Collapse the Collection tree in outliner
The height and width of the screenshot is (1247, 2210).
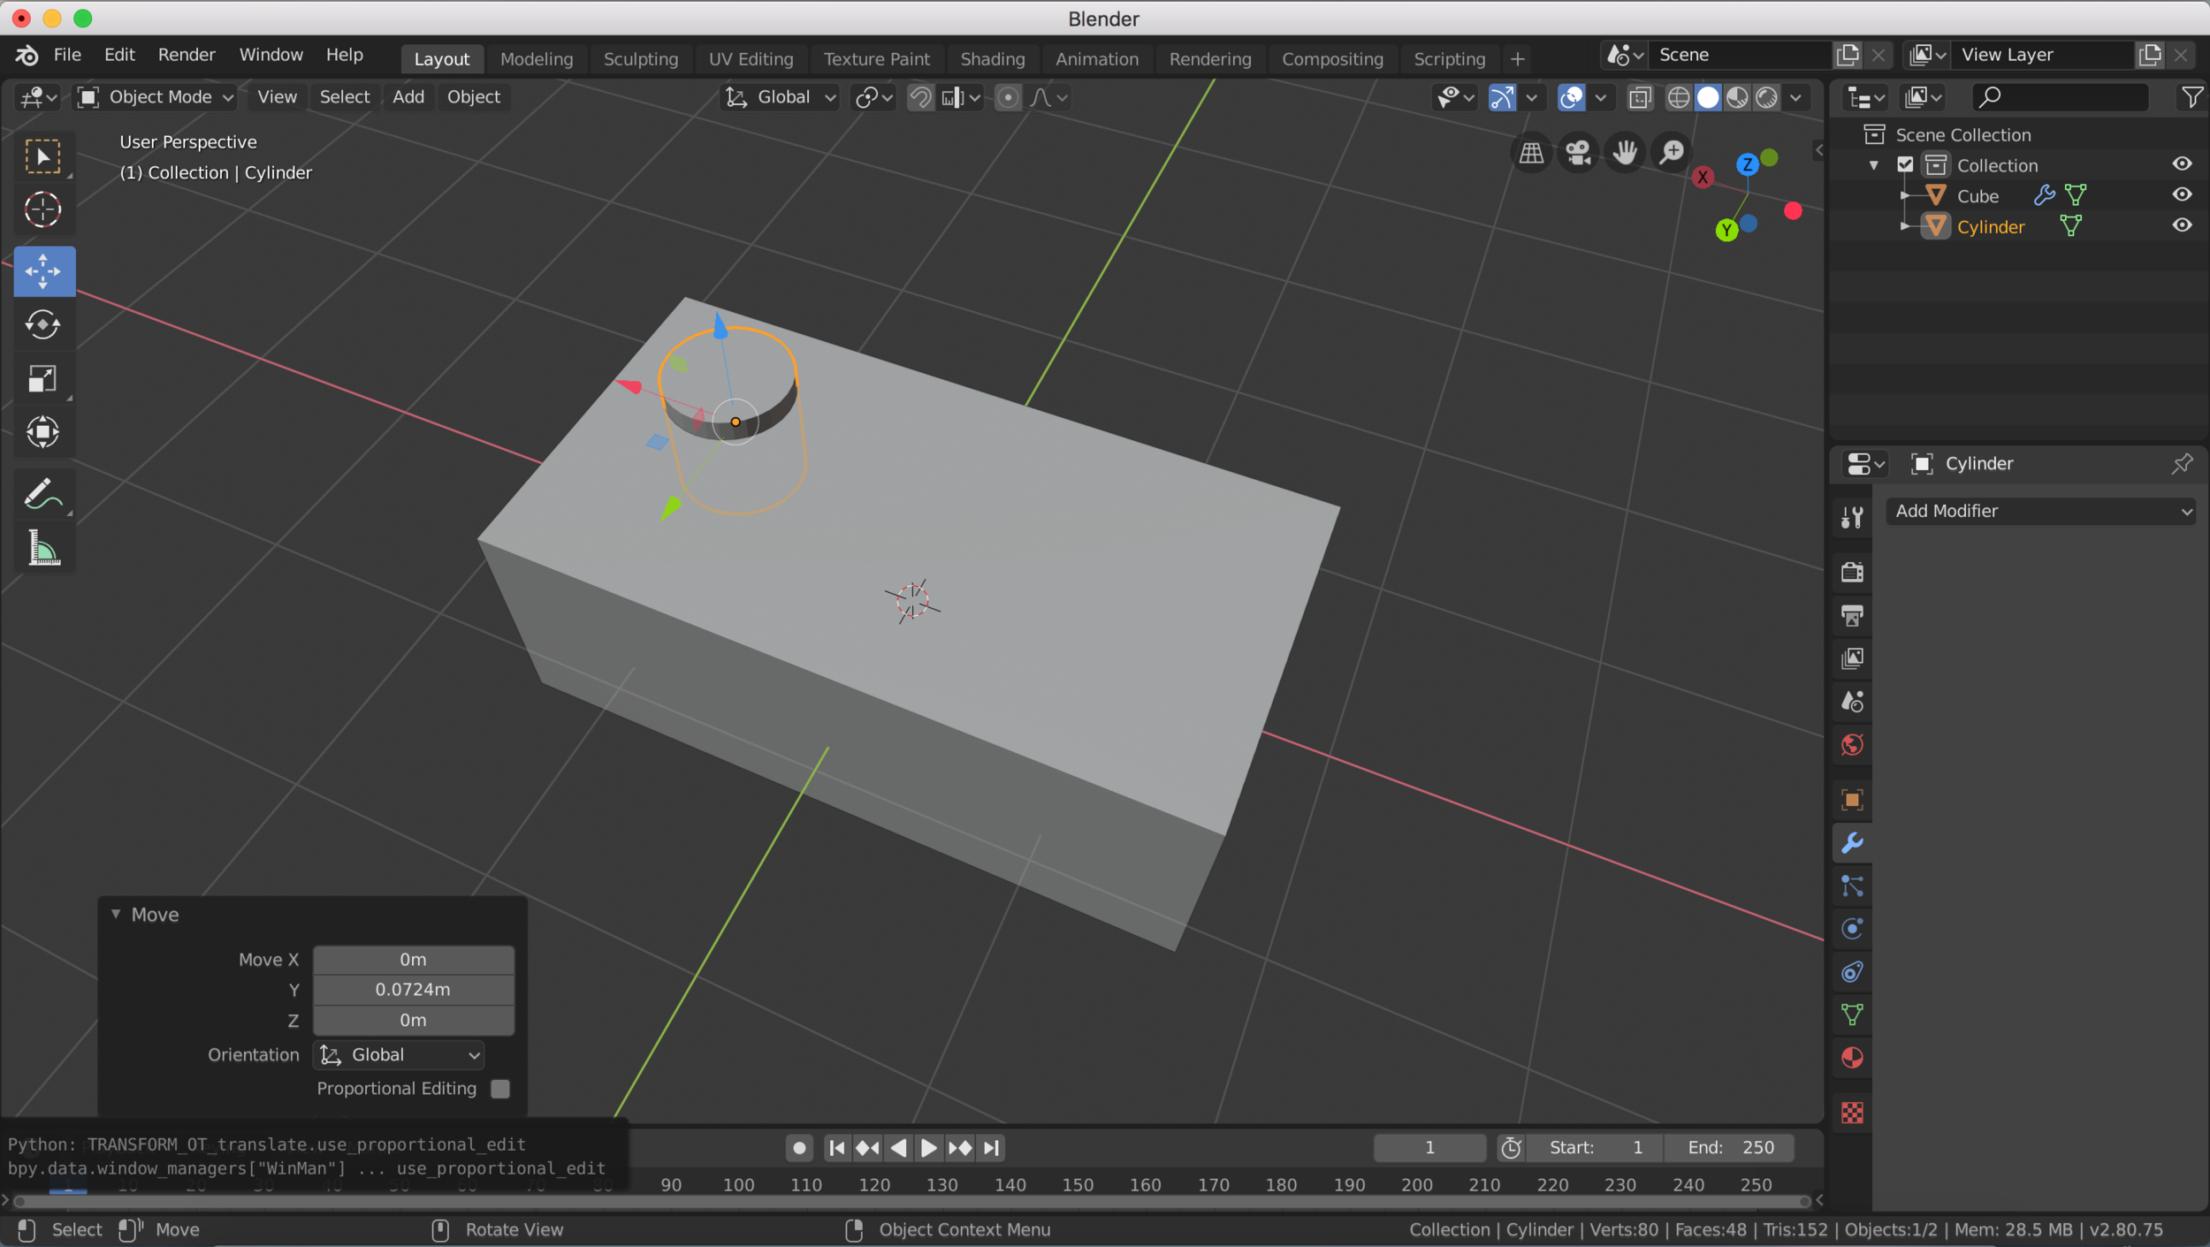click(x=1873, y=165)
